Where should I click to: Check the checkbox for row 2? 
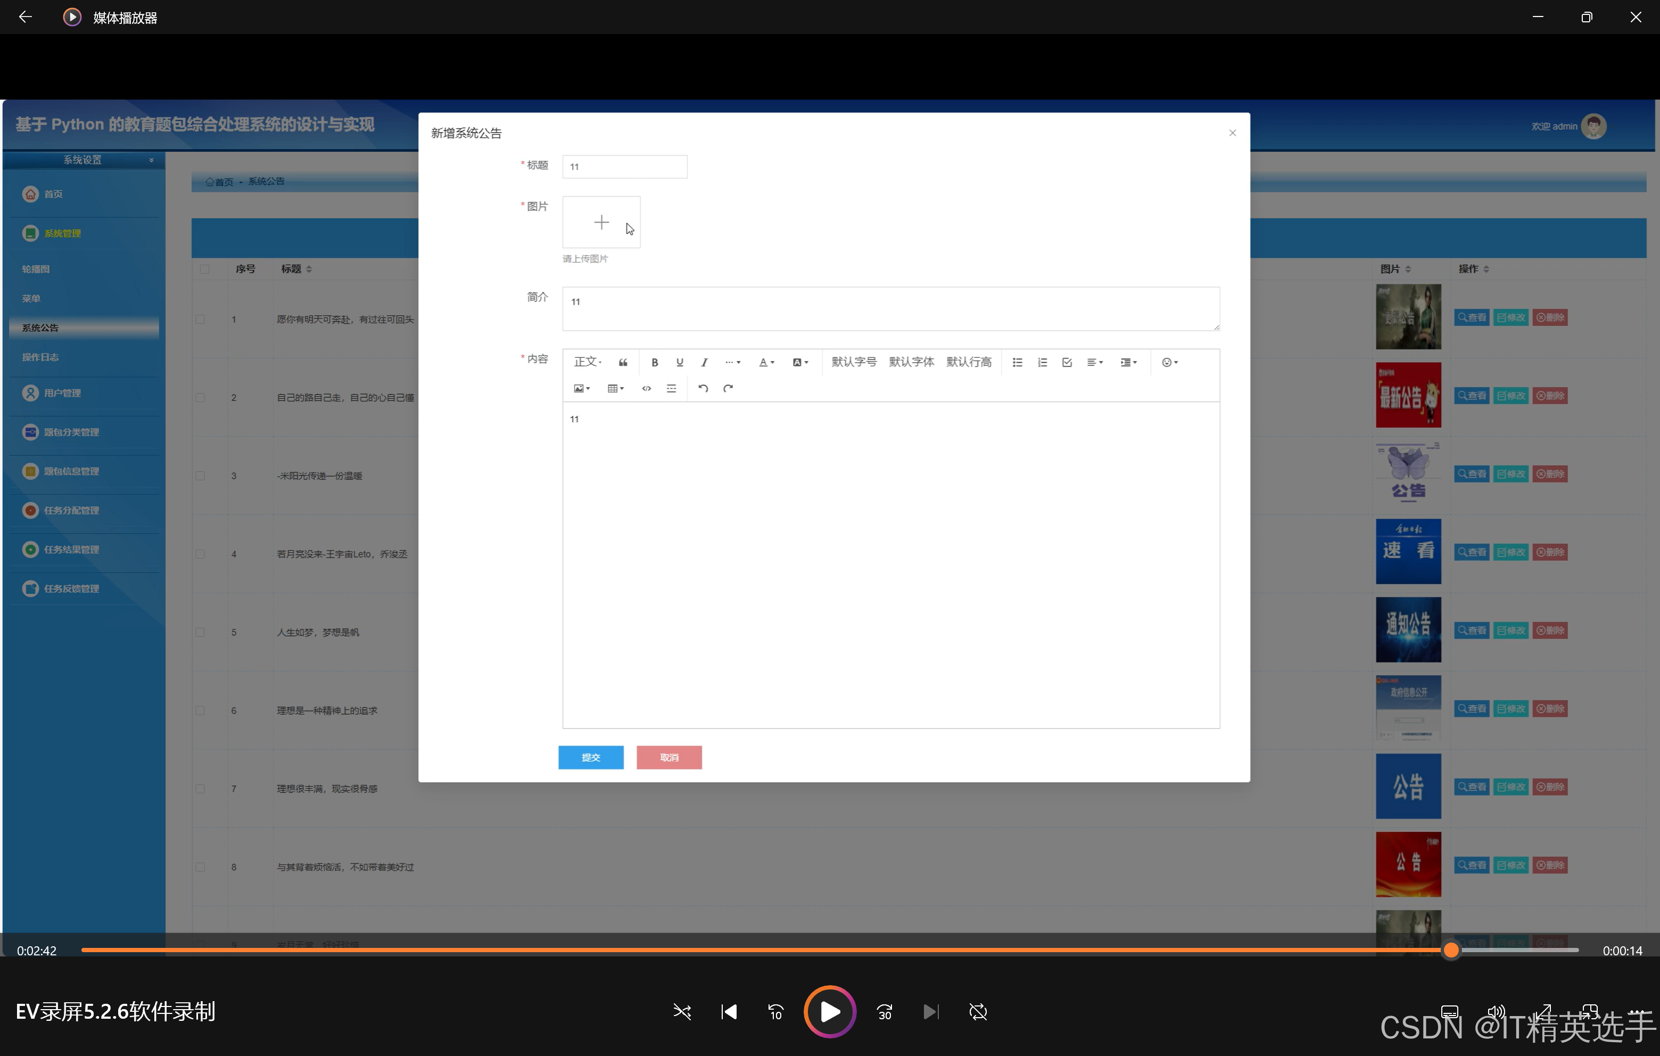[x=200, y=397]
